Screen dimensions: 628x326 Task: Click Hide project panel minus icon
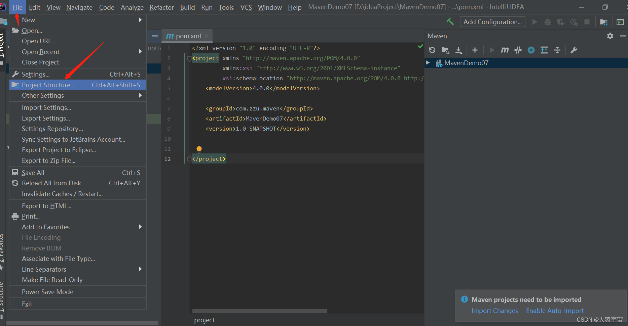click(154, 36)
